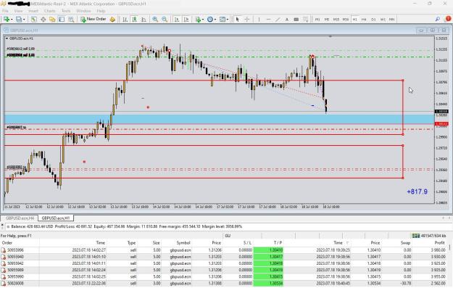Open the Profiles toolbar icon

click(19, 20)
